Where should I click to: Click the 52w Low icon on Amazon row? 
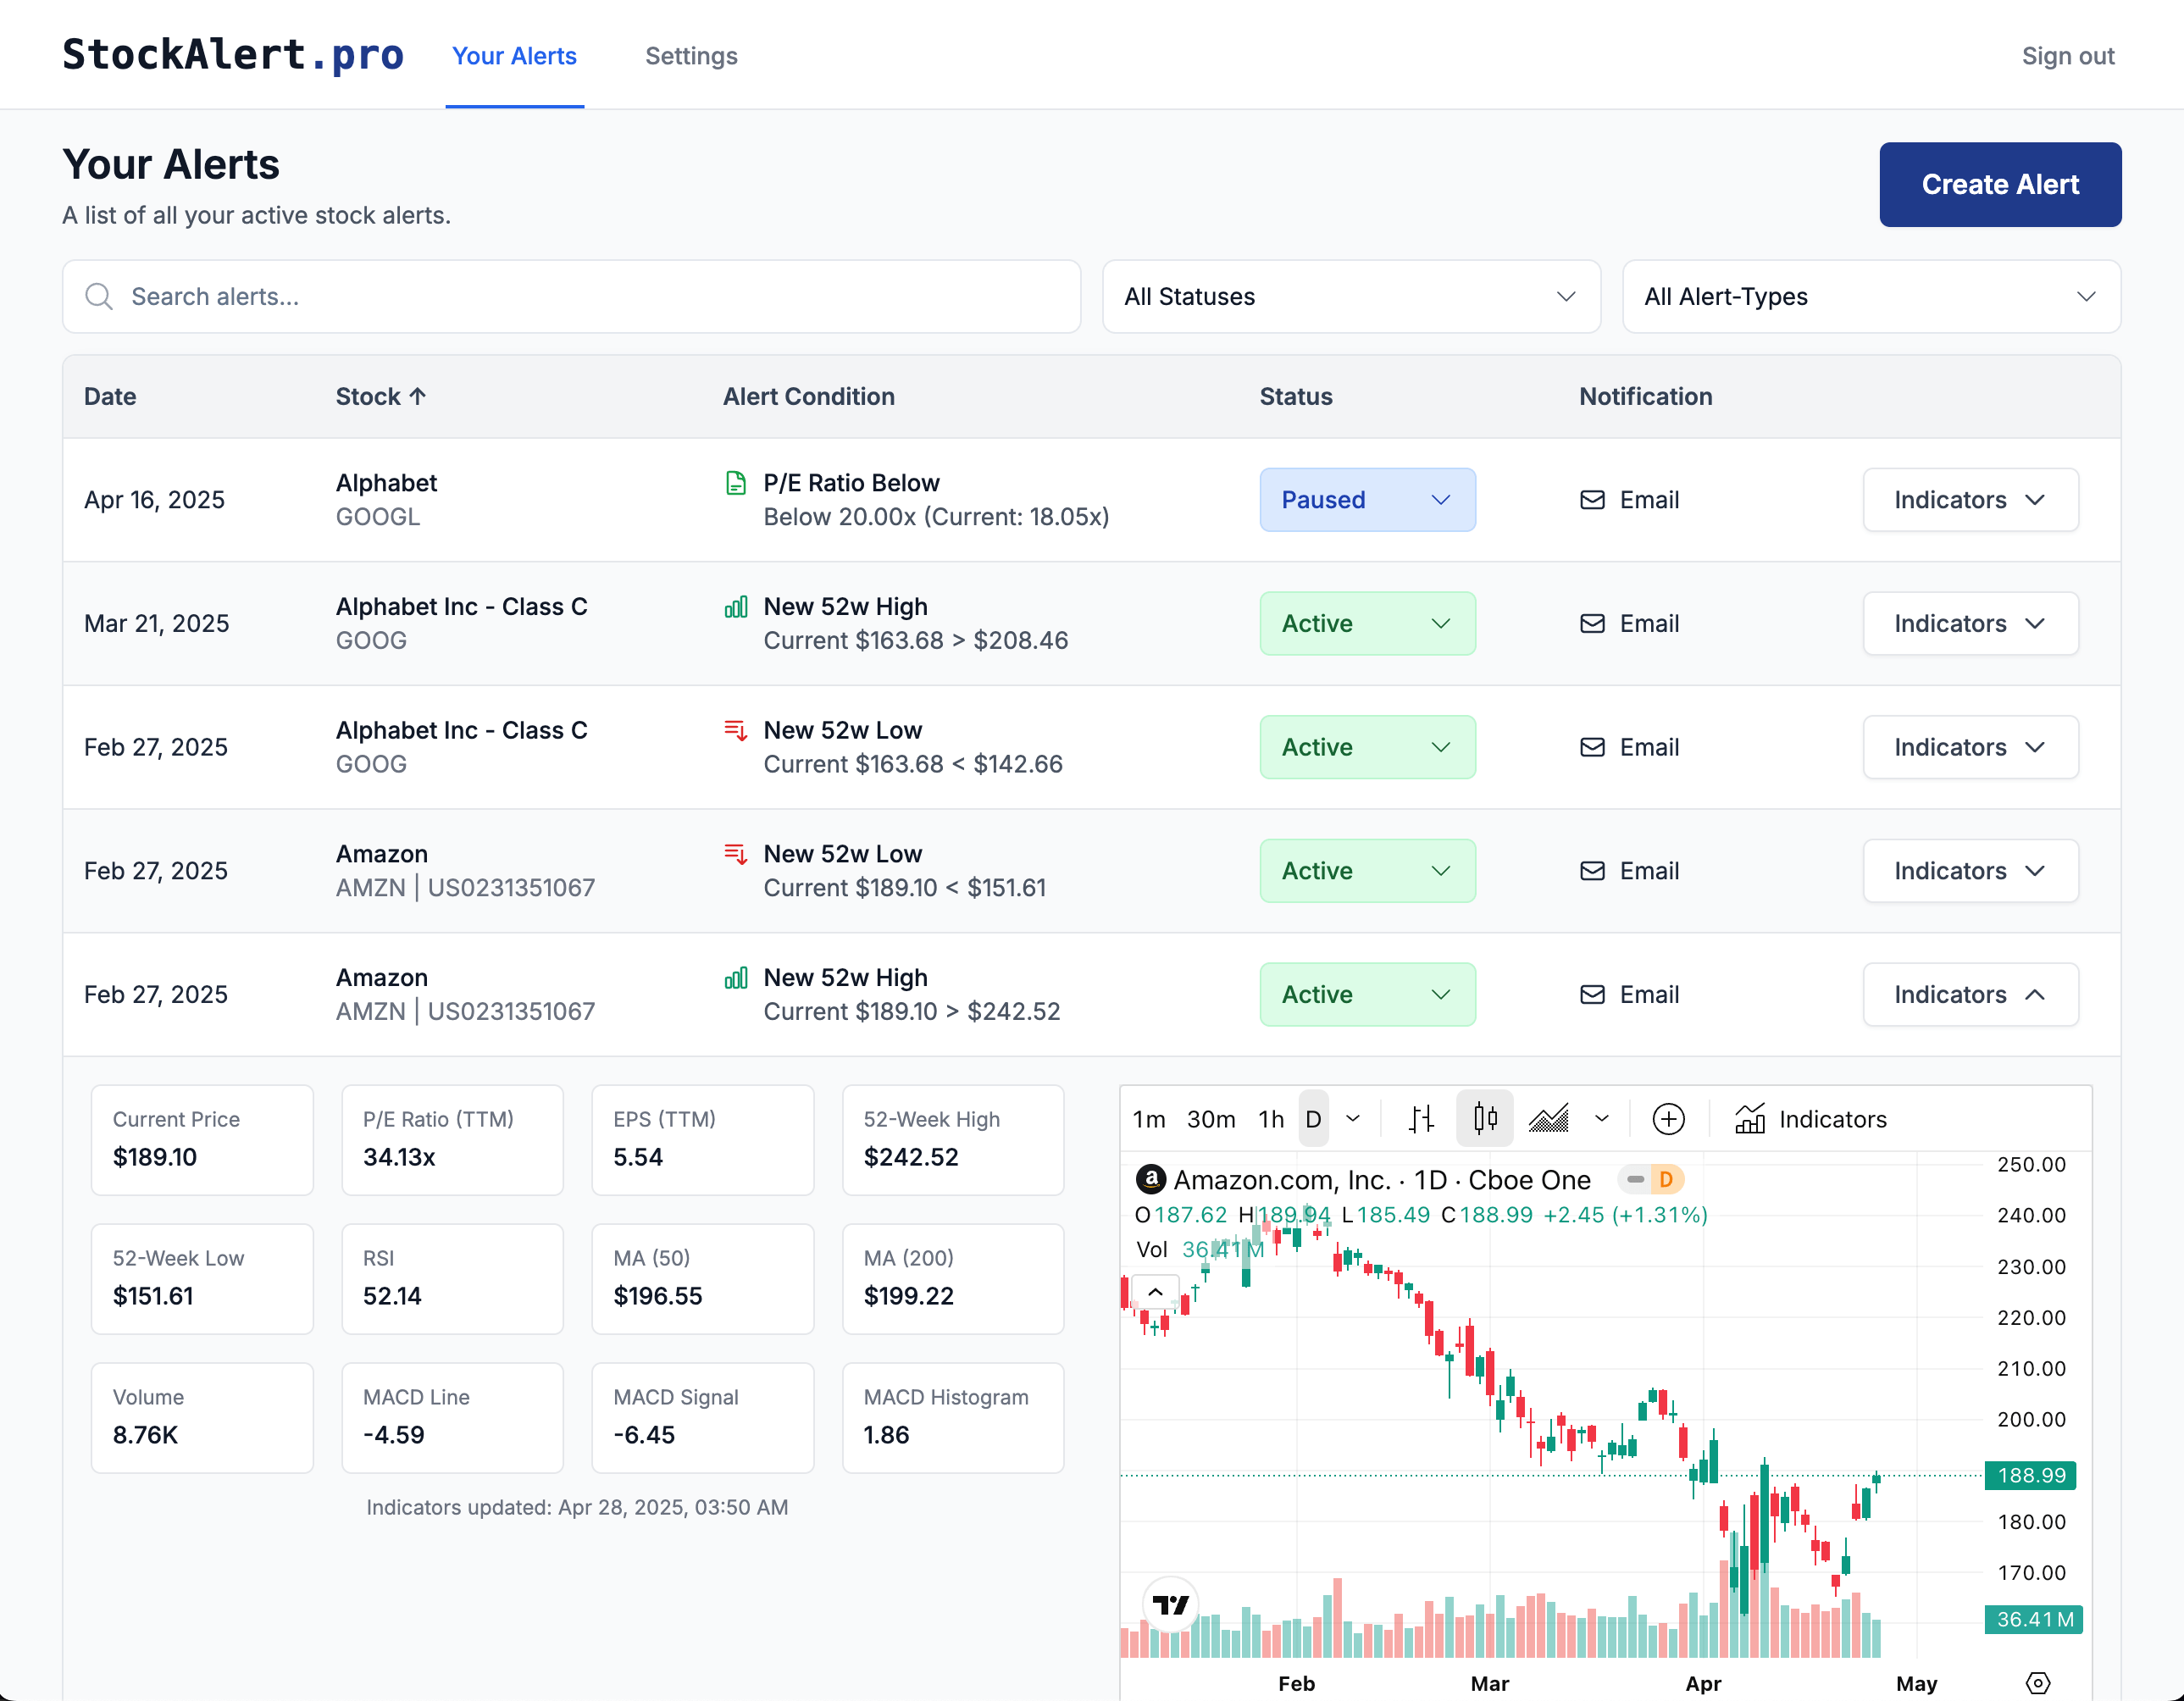click(736, 854)
